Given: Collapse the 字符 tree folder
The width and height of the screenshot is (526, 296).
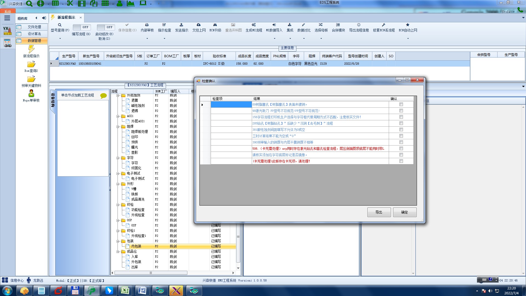Looking at the screenshot, I should pyautogui.click(x=118, y=158).
